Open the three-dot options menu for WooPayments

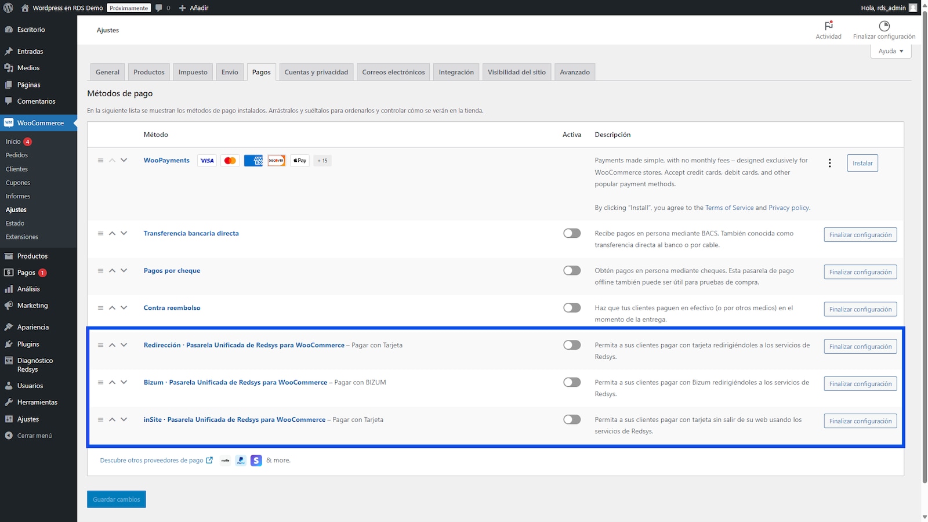[x=830, y=163]
